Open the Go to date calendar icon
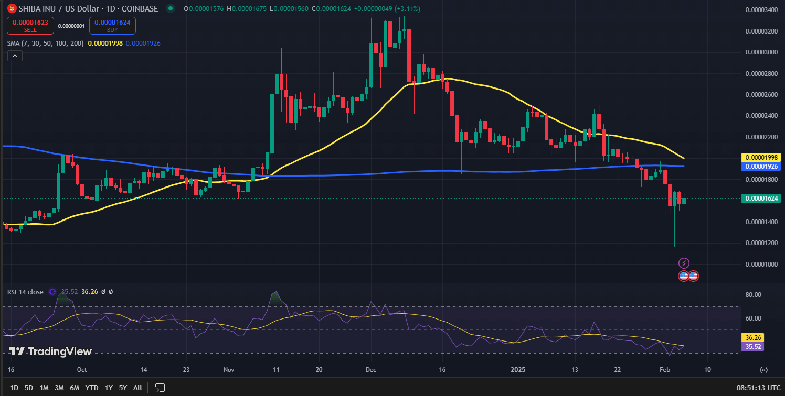Viewport: 785px width, 396px height. (x=160, y=388)
